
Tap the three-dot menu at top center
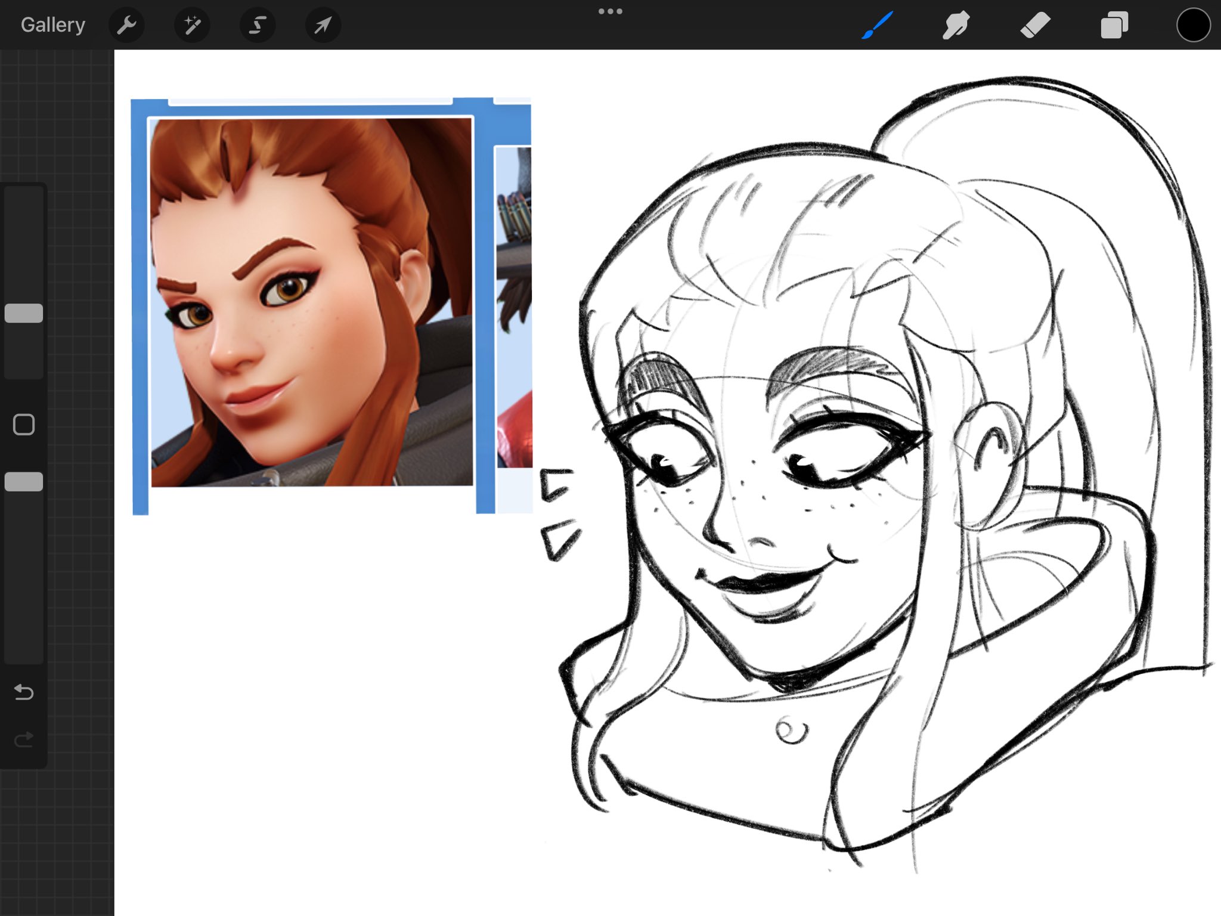point(610,11)
